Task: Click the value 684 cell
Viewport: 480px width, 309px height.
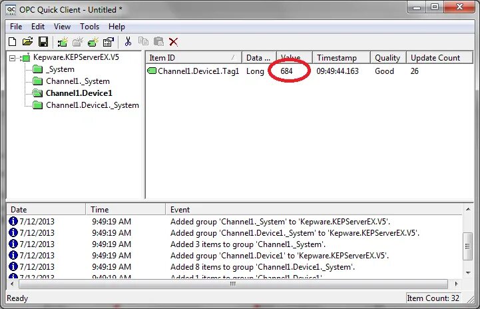Action: pyautogui.click(x=286, y=71)
